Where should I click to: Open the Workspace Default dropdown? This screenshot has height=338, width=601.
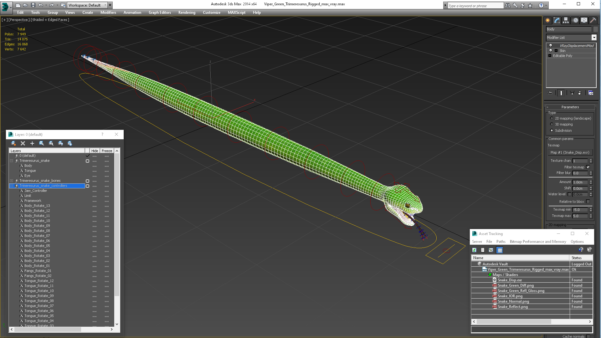click(x=105, y=5)
